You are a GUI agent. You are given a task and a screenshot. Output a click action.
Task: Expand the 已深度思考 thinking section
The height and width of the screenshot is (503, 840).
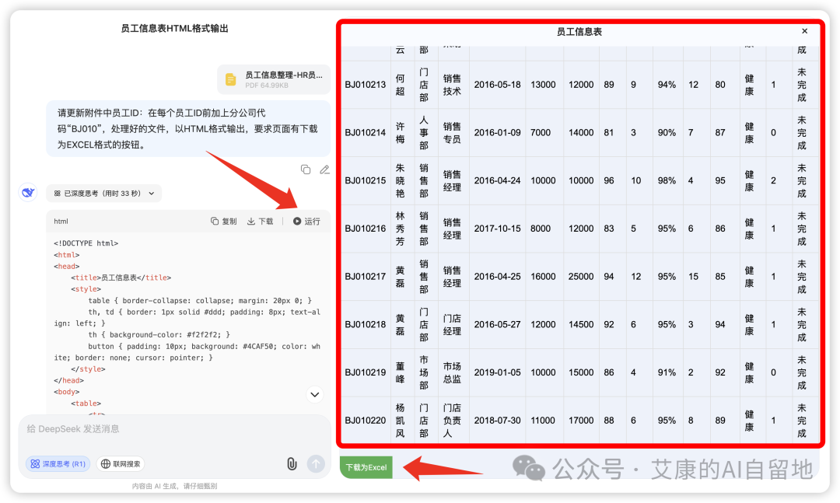click(104, 194)
